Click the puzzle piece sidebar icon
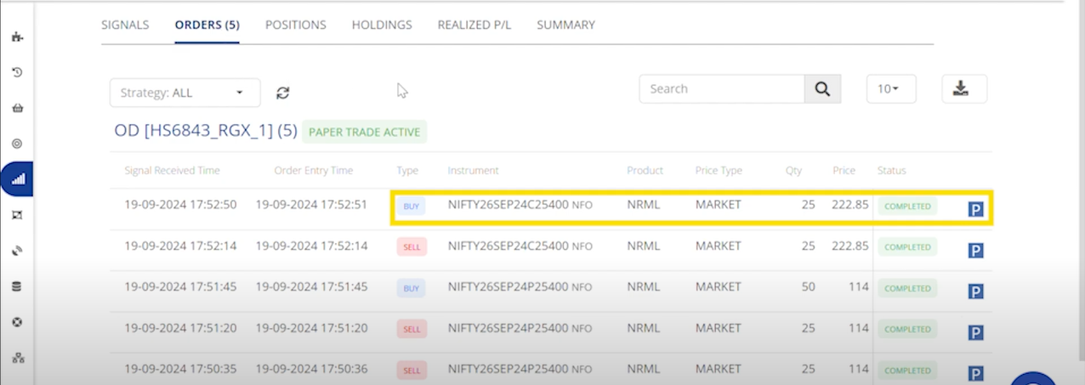 pyautogui.click(x=17, y=37)
